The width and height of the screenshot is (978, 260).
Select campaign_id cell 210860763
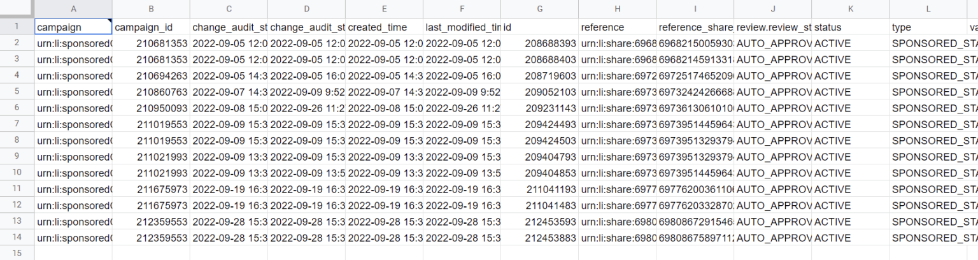click(x=162, y=92)
